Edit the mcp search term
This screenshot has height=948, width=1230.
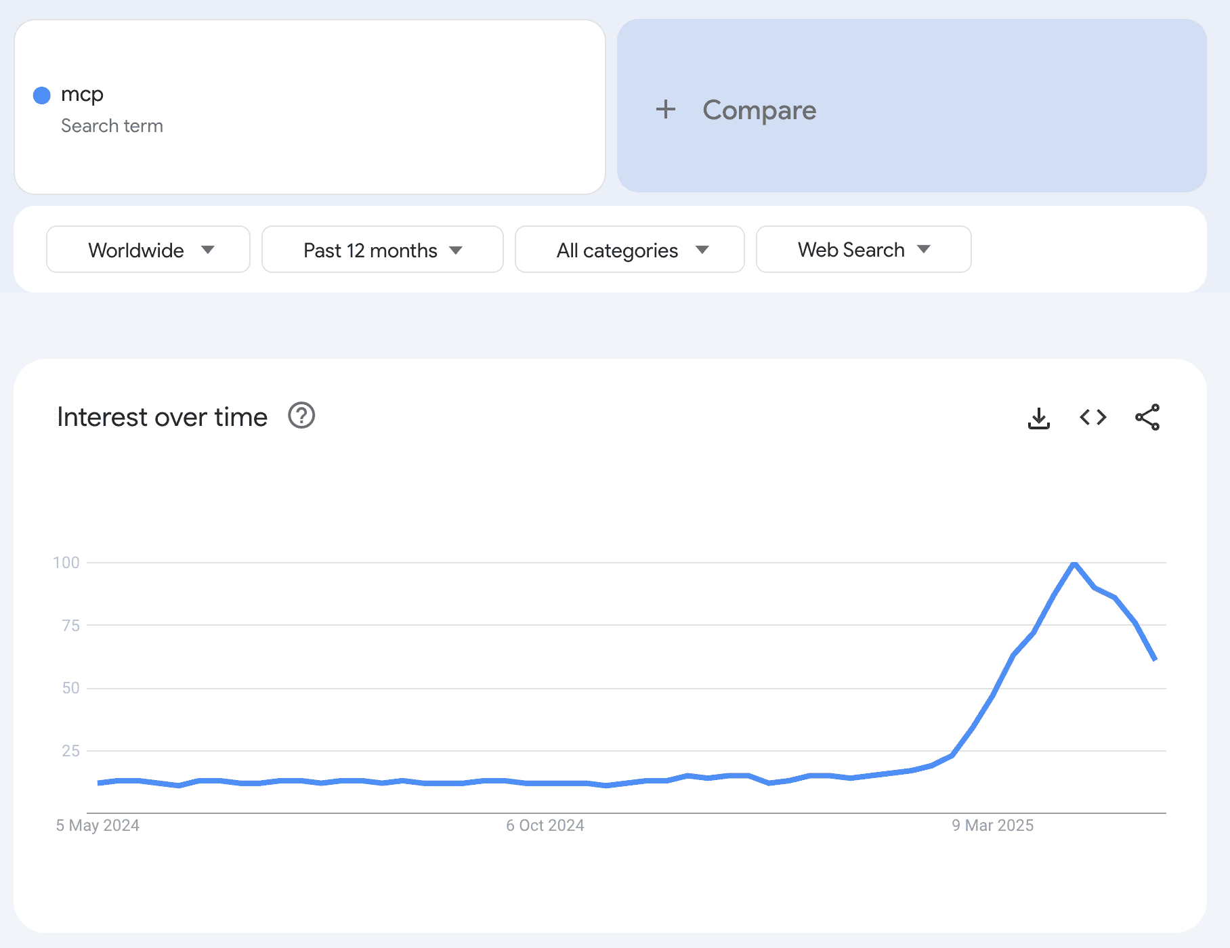(x=82, y=94)
